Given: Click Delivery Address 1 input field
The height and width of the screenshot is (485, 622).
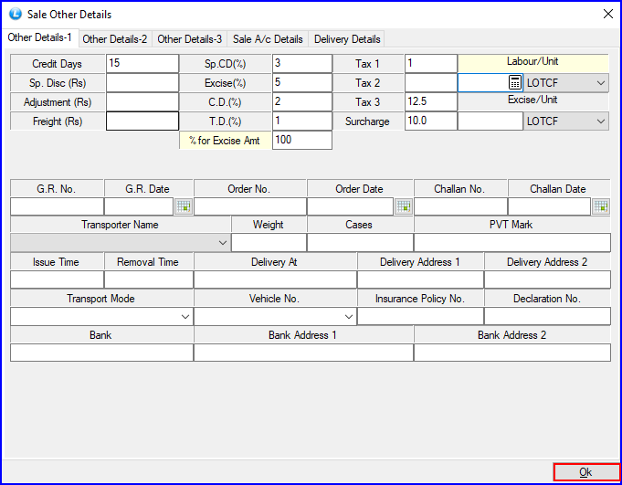Looking at the screenshot, I should [x=420, y=279].
